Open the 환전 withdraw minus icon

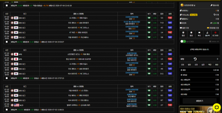point(191,32)
